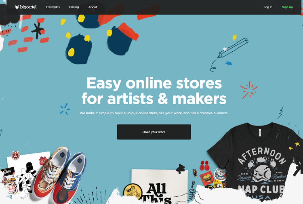Go to the Pricing page
Screen dimensions: 303x204
74,7
